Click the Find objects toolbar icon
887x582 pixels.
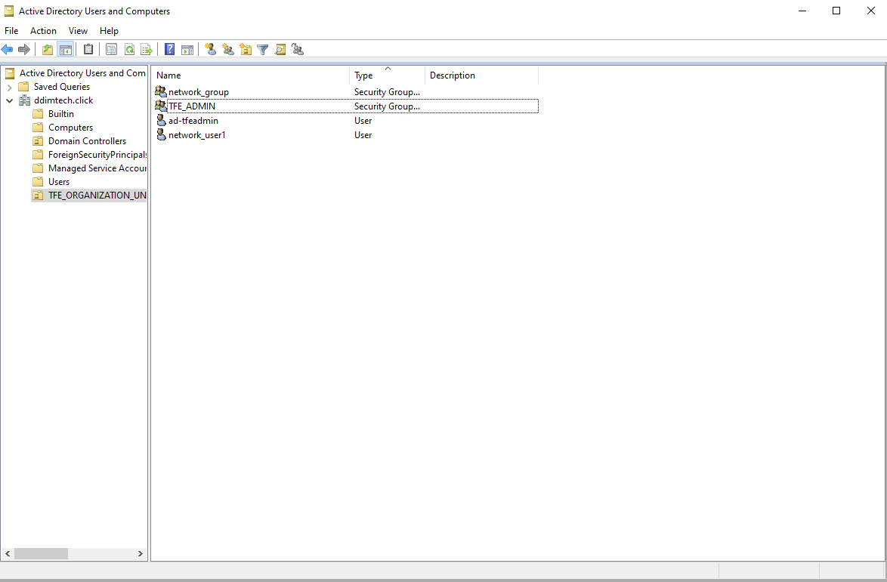(280, 50)
